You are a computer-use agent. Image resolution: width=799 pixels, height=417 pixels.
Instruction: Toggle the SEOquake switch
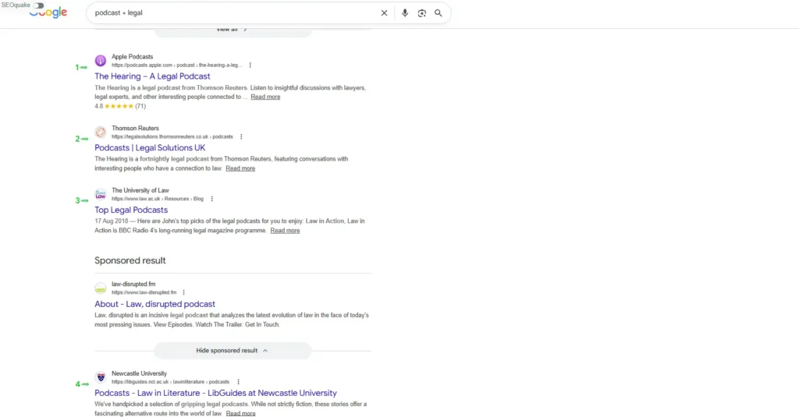pos(39,5)
